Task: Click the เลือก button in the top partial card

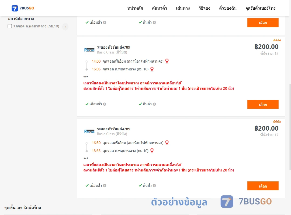Action: (x=263, y=23)
